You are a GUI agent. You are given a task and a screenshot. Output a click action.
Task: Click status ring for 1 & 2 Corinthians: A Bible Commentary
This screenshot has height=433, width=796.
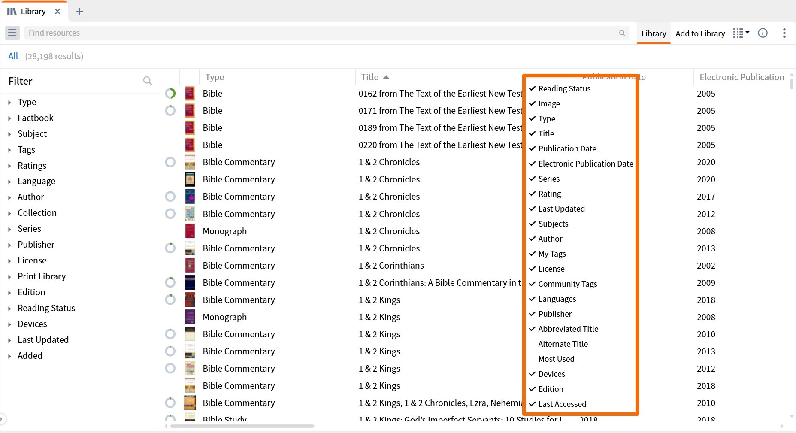pos(170,282)
